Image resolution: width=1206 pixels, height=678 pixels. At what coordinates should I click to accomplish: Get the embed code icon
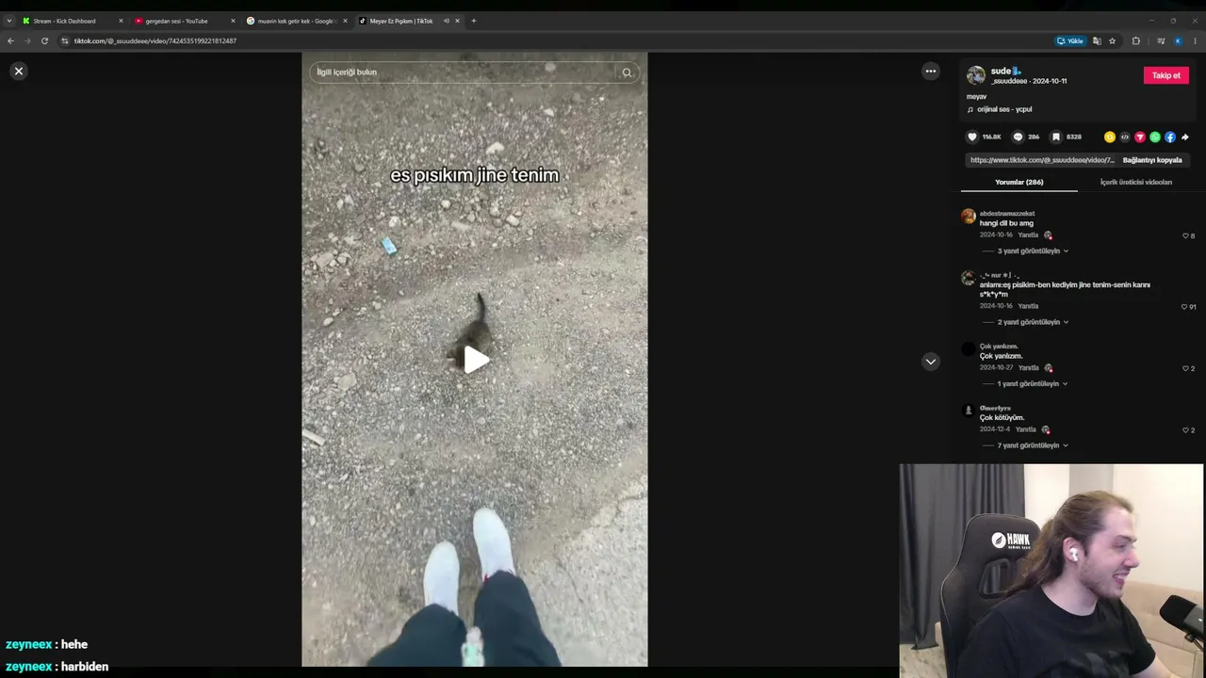point(1125,137)
